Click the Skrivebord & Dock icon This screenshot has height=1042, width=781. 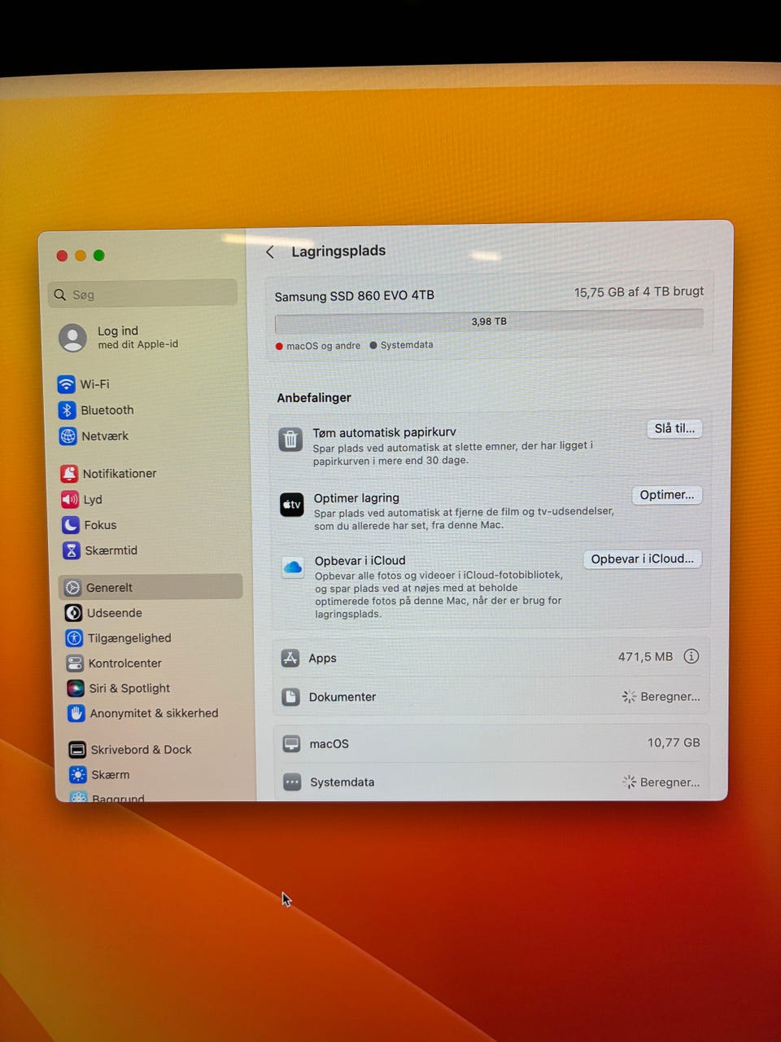click(x=77, y=750)
